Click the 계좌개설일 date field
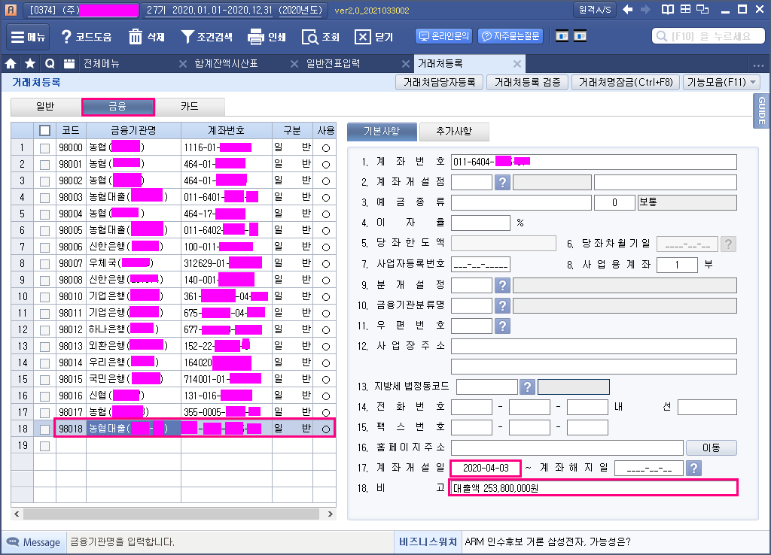The image size is (771, 555). tap(486, 468)
